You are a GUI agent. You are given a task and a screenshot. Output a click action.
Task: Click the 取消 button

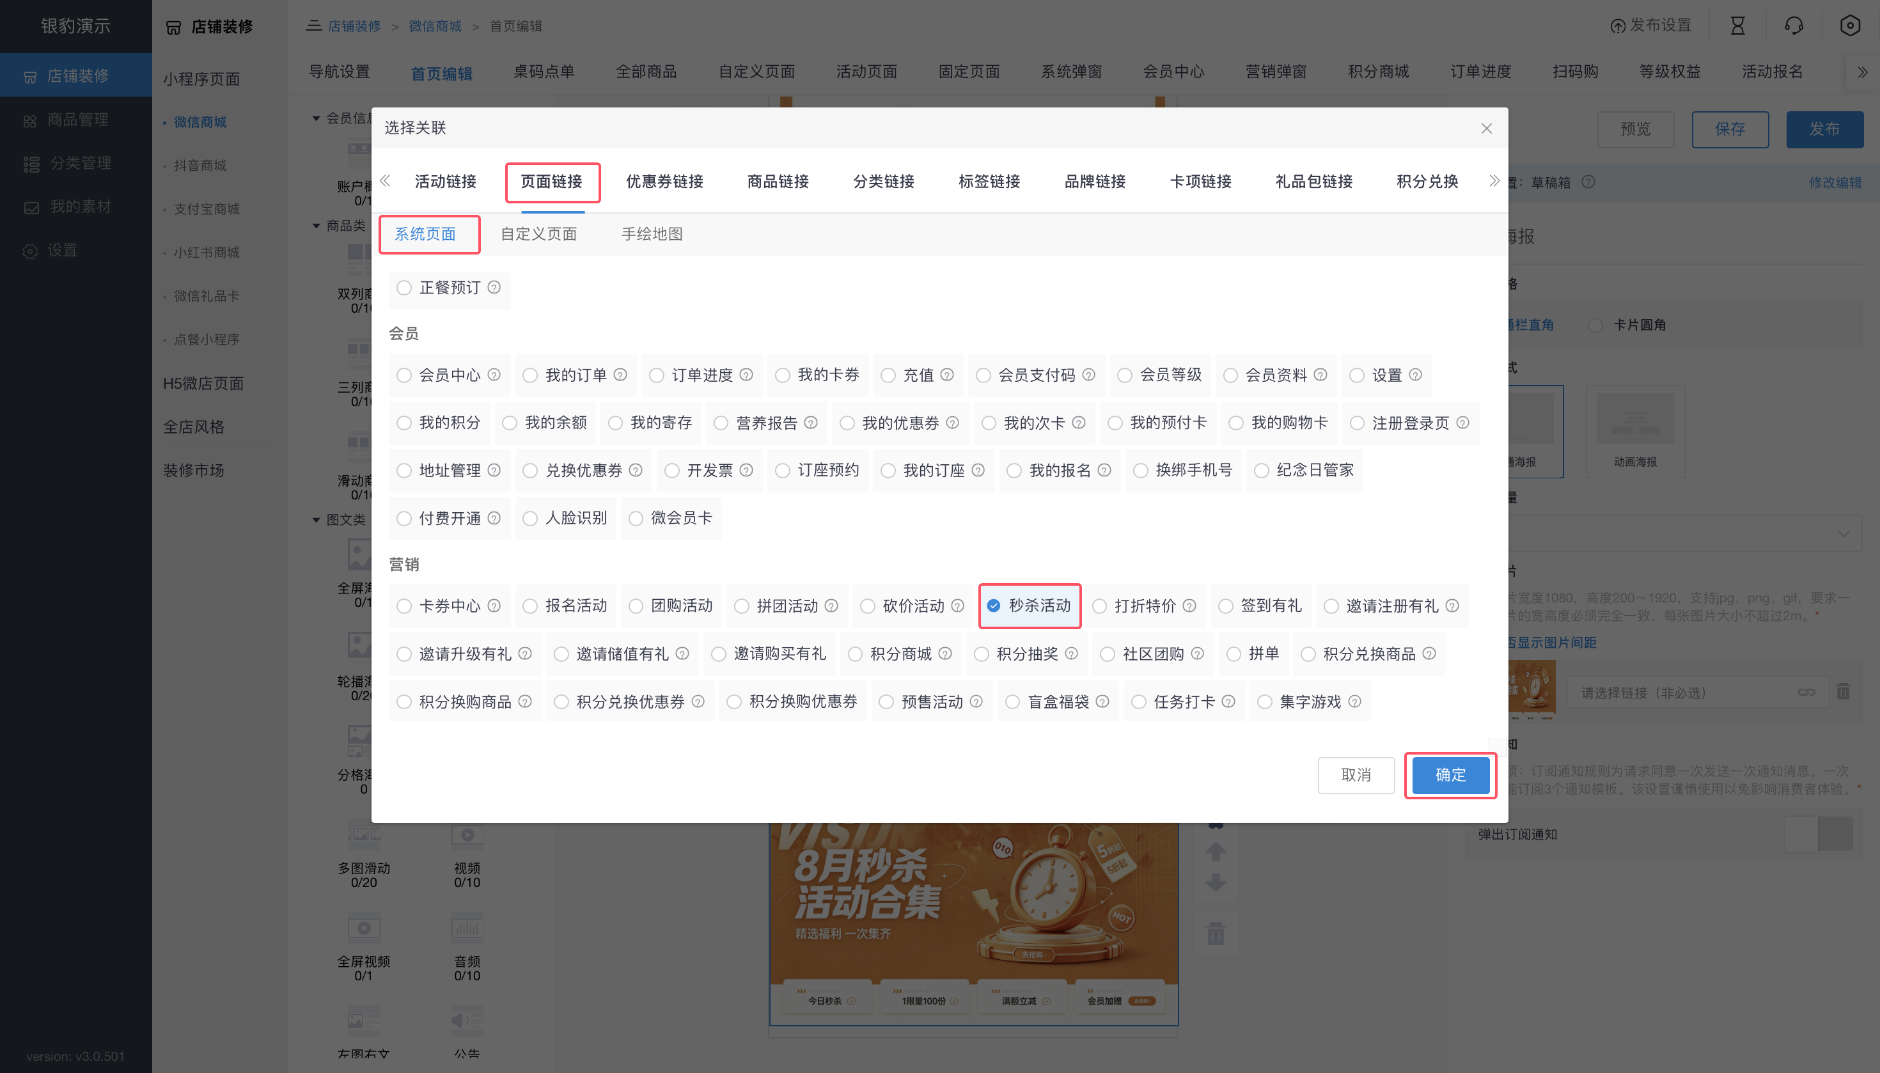[x=1356, y=775]
